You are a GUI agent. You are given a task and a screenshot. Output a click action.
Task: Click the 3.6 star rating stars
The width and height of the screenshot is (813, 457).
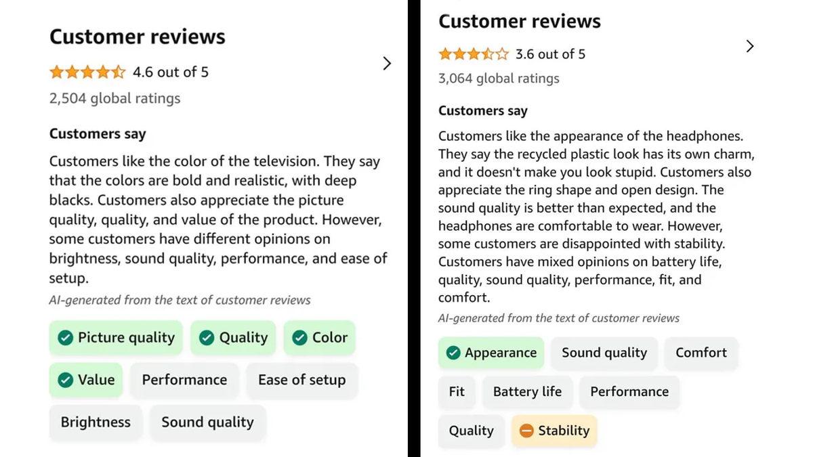(473, 53)
